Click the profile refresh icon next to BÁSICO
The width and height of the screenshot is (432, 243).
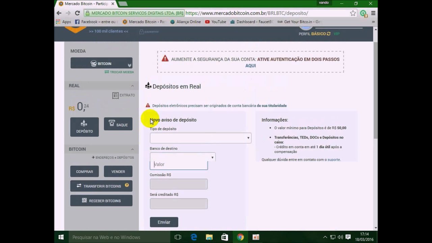point(328,34)
